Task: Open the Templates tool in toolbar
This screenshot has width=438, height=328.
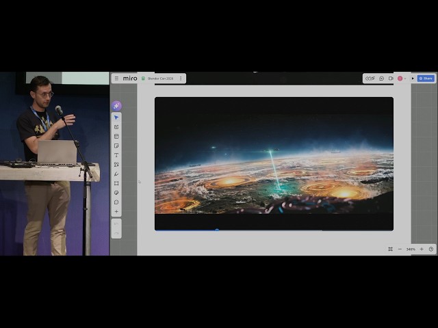Action: pyautogui.click(x=116, y=127)
